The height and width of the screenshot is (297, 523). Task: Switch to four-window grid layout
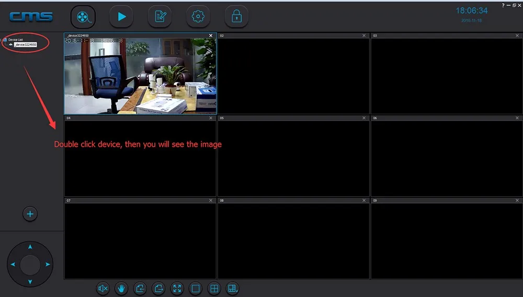[x=214, y=288]
